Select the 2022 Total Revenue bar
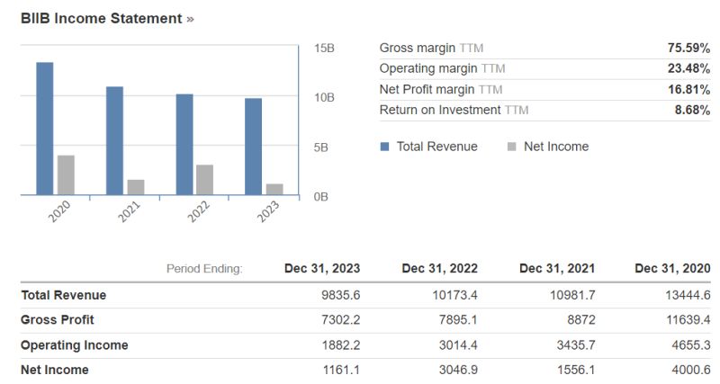The width and height of the screenshot is (720, 384). (184, 145)
